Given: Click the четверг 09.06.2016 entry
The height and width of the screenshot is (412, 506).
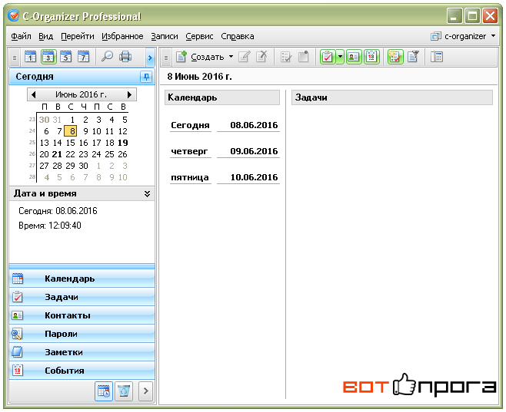Looking at the screenshot, I should (225, 151).
